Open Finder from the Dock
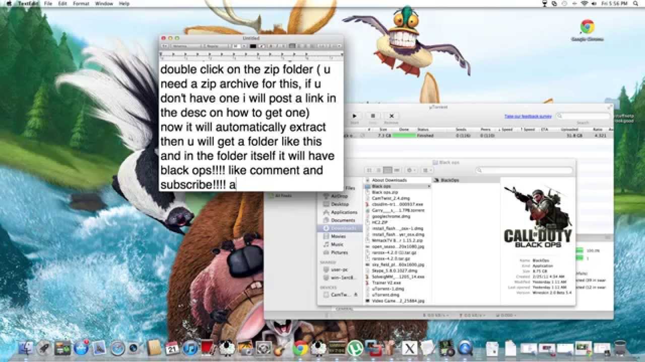This screenshot has height=362, width=645. coord(25,348)
